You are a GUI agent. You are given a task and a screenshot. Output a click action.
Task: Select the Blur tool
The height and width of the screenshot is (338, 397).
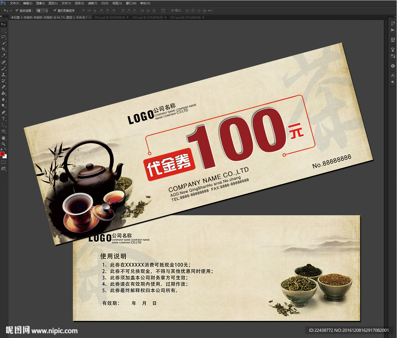click(x=3, y=99)
